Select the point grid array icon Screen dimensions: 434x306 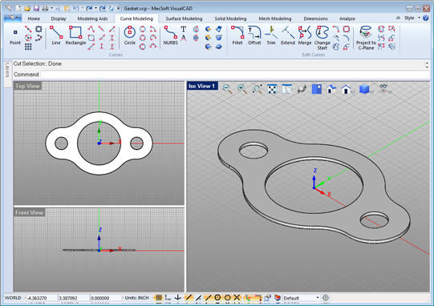[28, 46]
